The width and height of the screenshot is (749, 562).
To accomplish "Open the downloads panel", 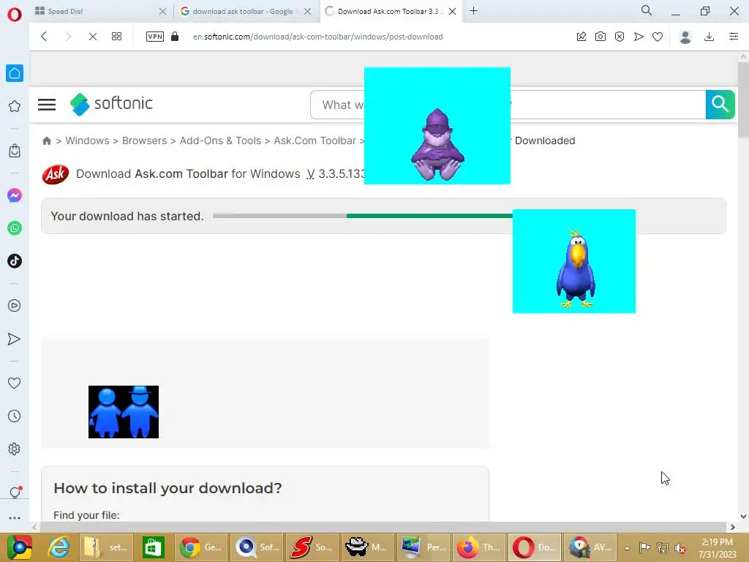I will click(710, 37).
